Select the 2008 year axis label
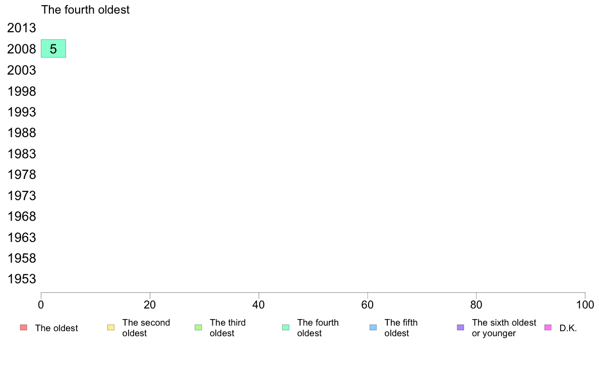 [22, 49]
